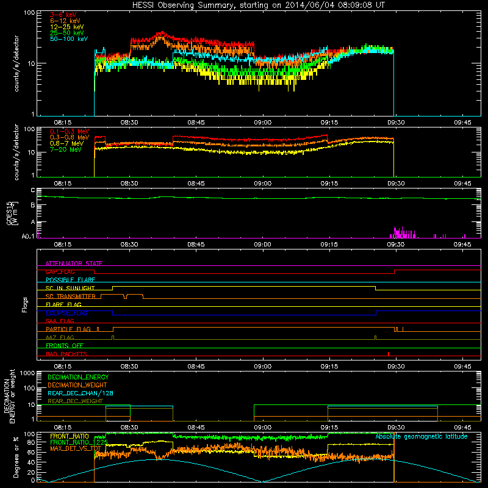This screenshot has width=488, height=488.
Task: Select the SC_IN_SUNLIGHT flag label
Action: click(70, 288)
